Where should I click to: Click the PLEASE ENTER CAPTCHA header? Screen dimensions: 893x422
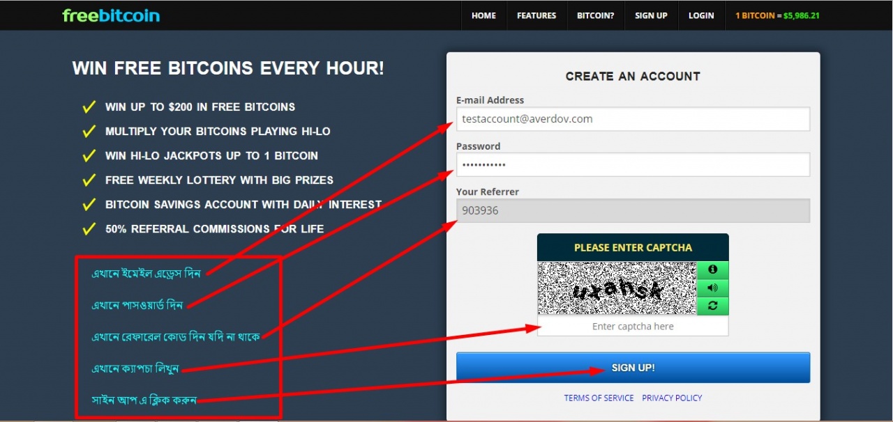(x=633, y=248)
